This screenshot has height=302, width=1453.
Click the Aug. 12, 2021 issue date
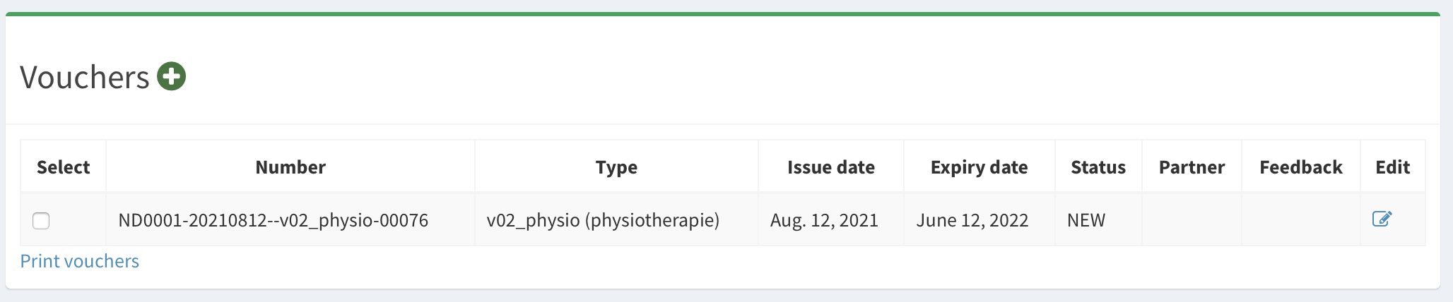coord(824,220)
